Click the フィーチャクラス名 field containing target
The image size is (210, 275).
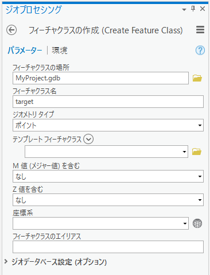coord(108,102)
